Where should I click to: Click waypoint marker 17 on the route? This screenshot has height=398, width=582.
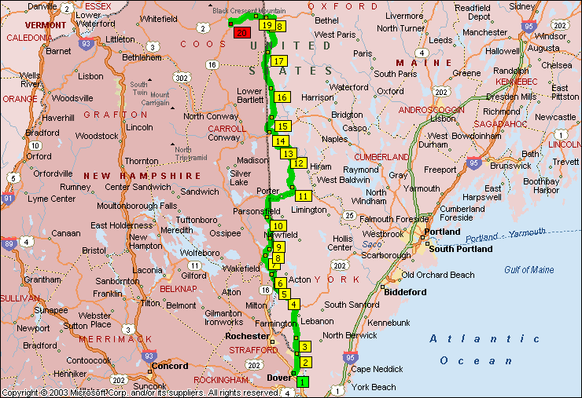pos(278,61)
